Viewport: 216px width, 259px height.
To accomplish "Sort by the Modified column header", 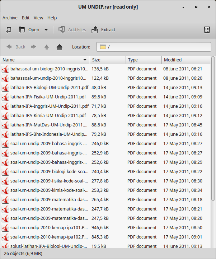I will click(186, 60).
